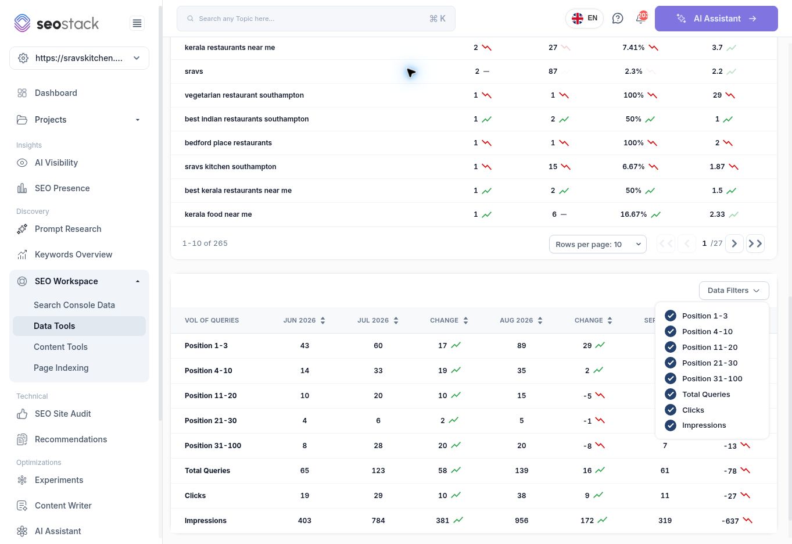Sort by JUL 2026 column arrows

[x=396, y=320]
